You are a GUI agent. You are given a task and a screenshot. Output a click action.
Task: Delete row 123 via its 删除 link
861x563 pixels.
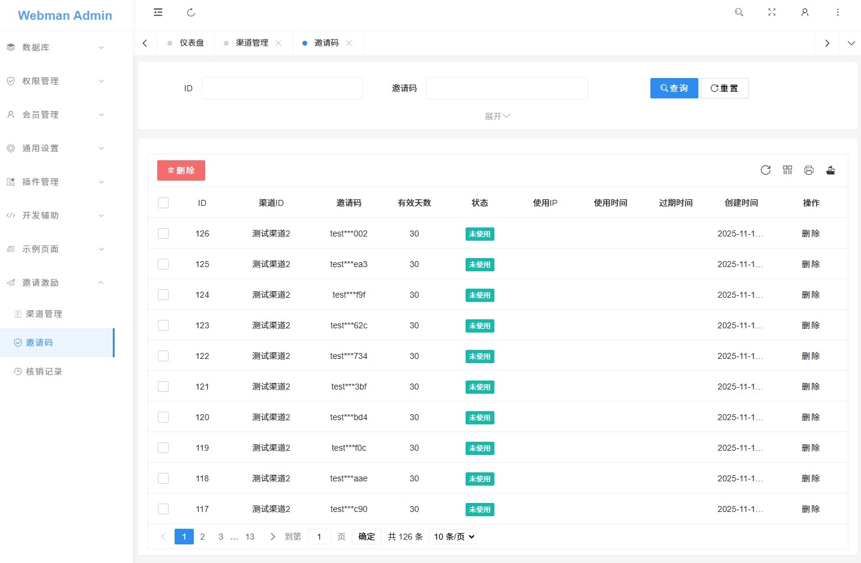811,325
